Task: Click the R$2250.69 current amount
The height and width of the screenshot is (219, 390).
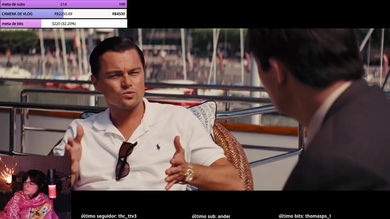Action: [63, 14]
